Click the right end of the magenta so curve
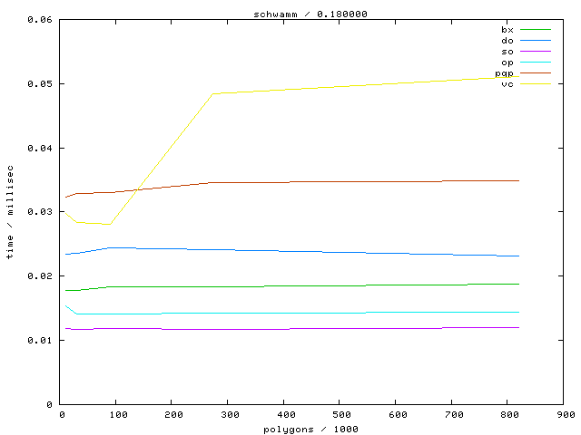 pos(518,327)
